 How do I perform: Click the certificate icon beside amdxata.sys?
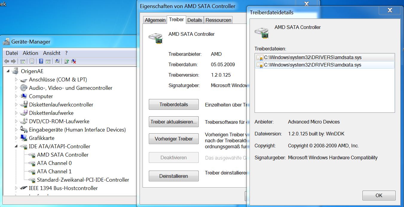(x=260, y=65)
